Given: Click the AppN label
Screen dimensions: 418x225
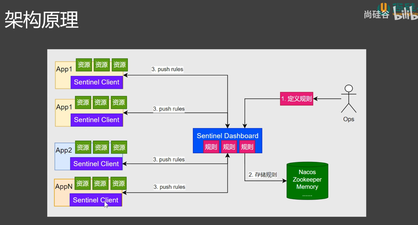Looking at the screenshot, I should pos(64,187).
